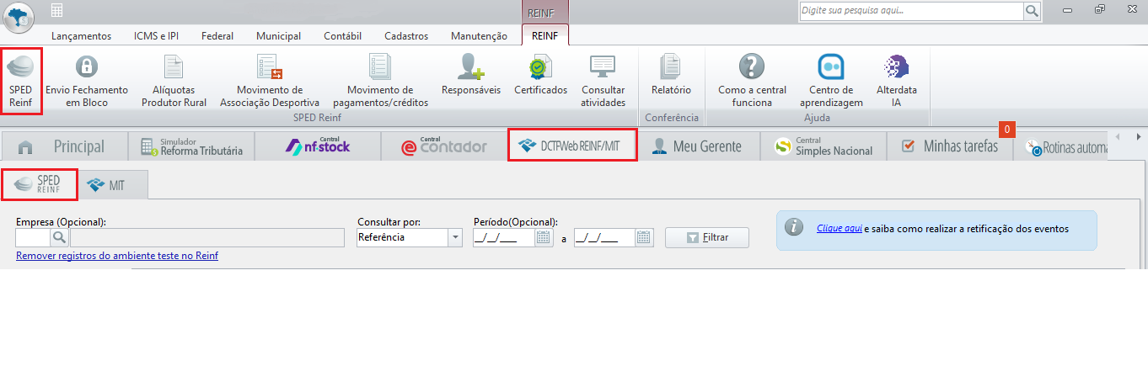This screenshot has width=1148, height=387.
Task: Open SPED Reinf from the ribbon
Action: 21,82
